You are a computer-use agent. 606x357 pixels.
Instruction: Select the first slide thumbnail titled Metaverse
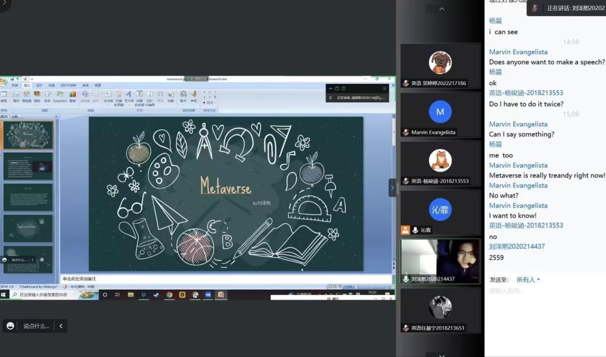28,135
